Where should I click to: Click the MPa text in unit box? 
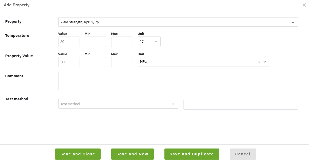pos(143,62)
